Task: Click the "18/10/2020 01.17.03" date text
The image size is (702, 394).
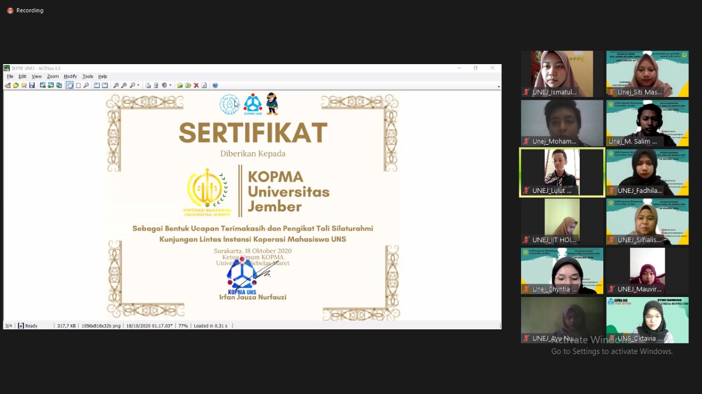Action: (x=150, y=326)
